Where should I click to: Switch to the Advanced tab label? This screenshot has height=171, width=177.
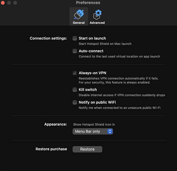97,23
